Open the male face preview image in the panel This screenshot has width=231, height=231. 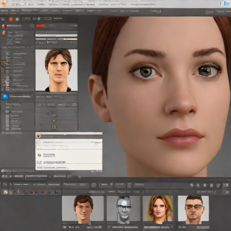point(56,70)
